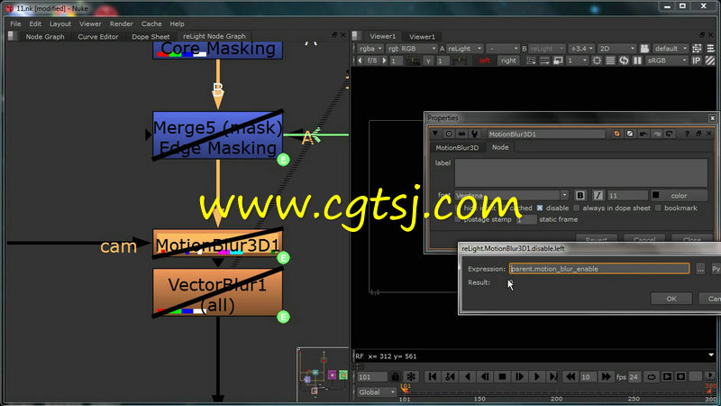This screenshot has height=406, width=721.
Task: Click the Merge5 (mask) Edge Masking node
Action: (217, 137)
